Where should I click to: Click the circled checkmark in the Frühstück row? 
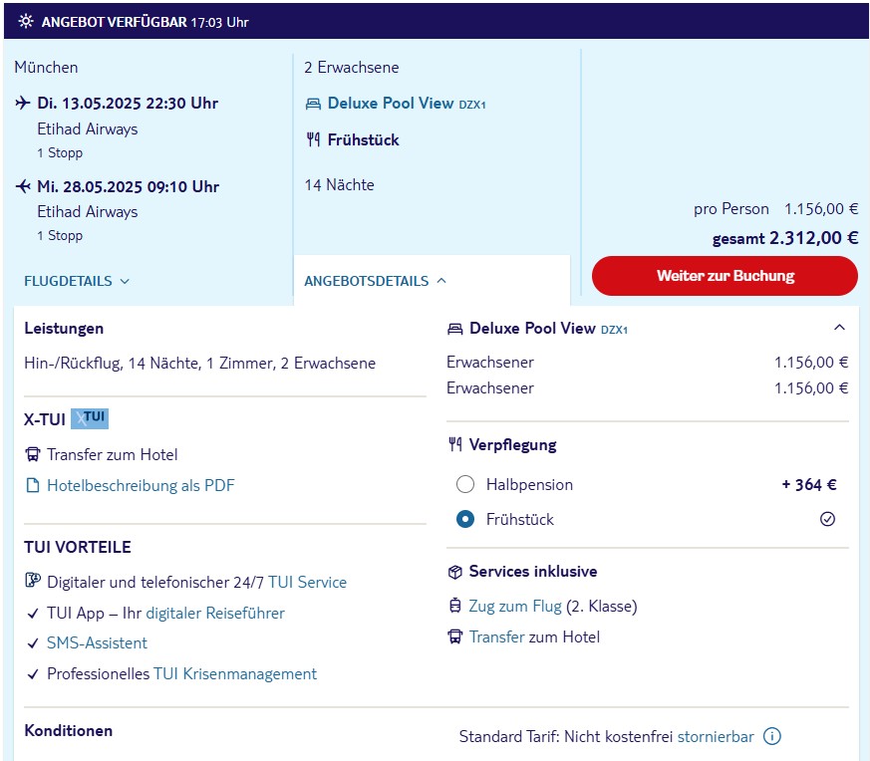coord(827,519)
